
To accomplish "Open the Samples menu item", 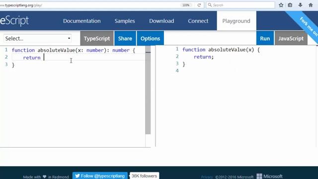I will tap(125, 21).
